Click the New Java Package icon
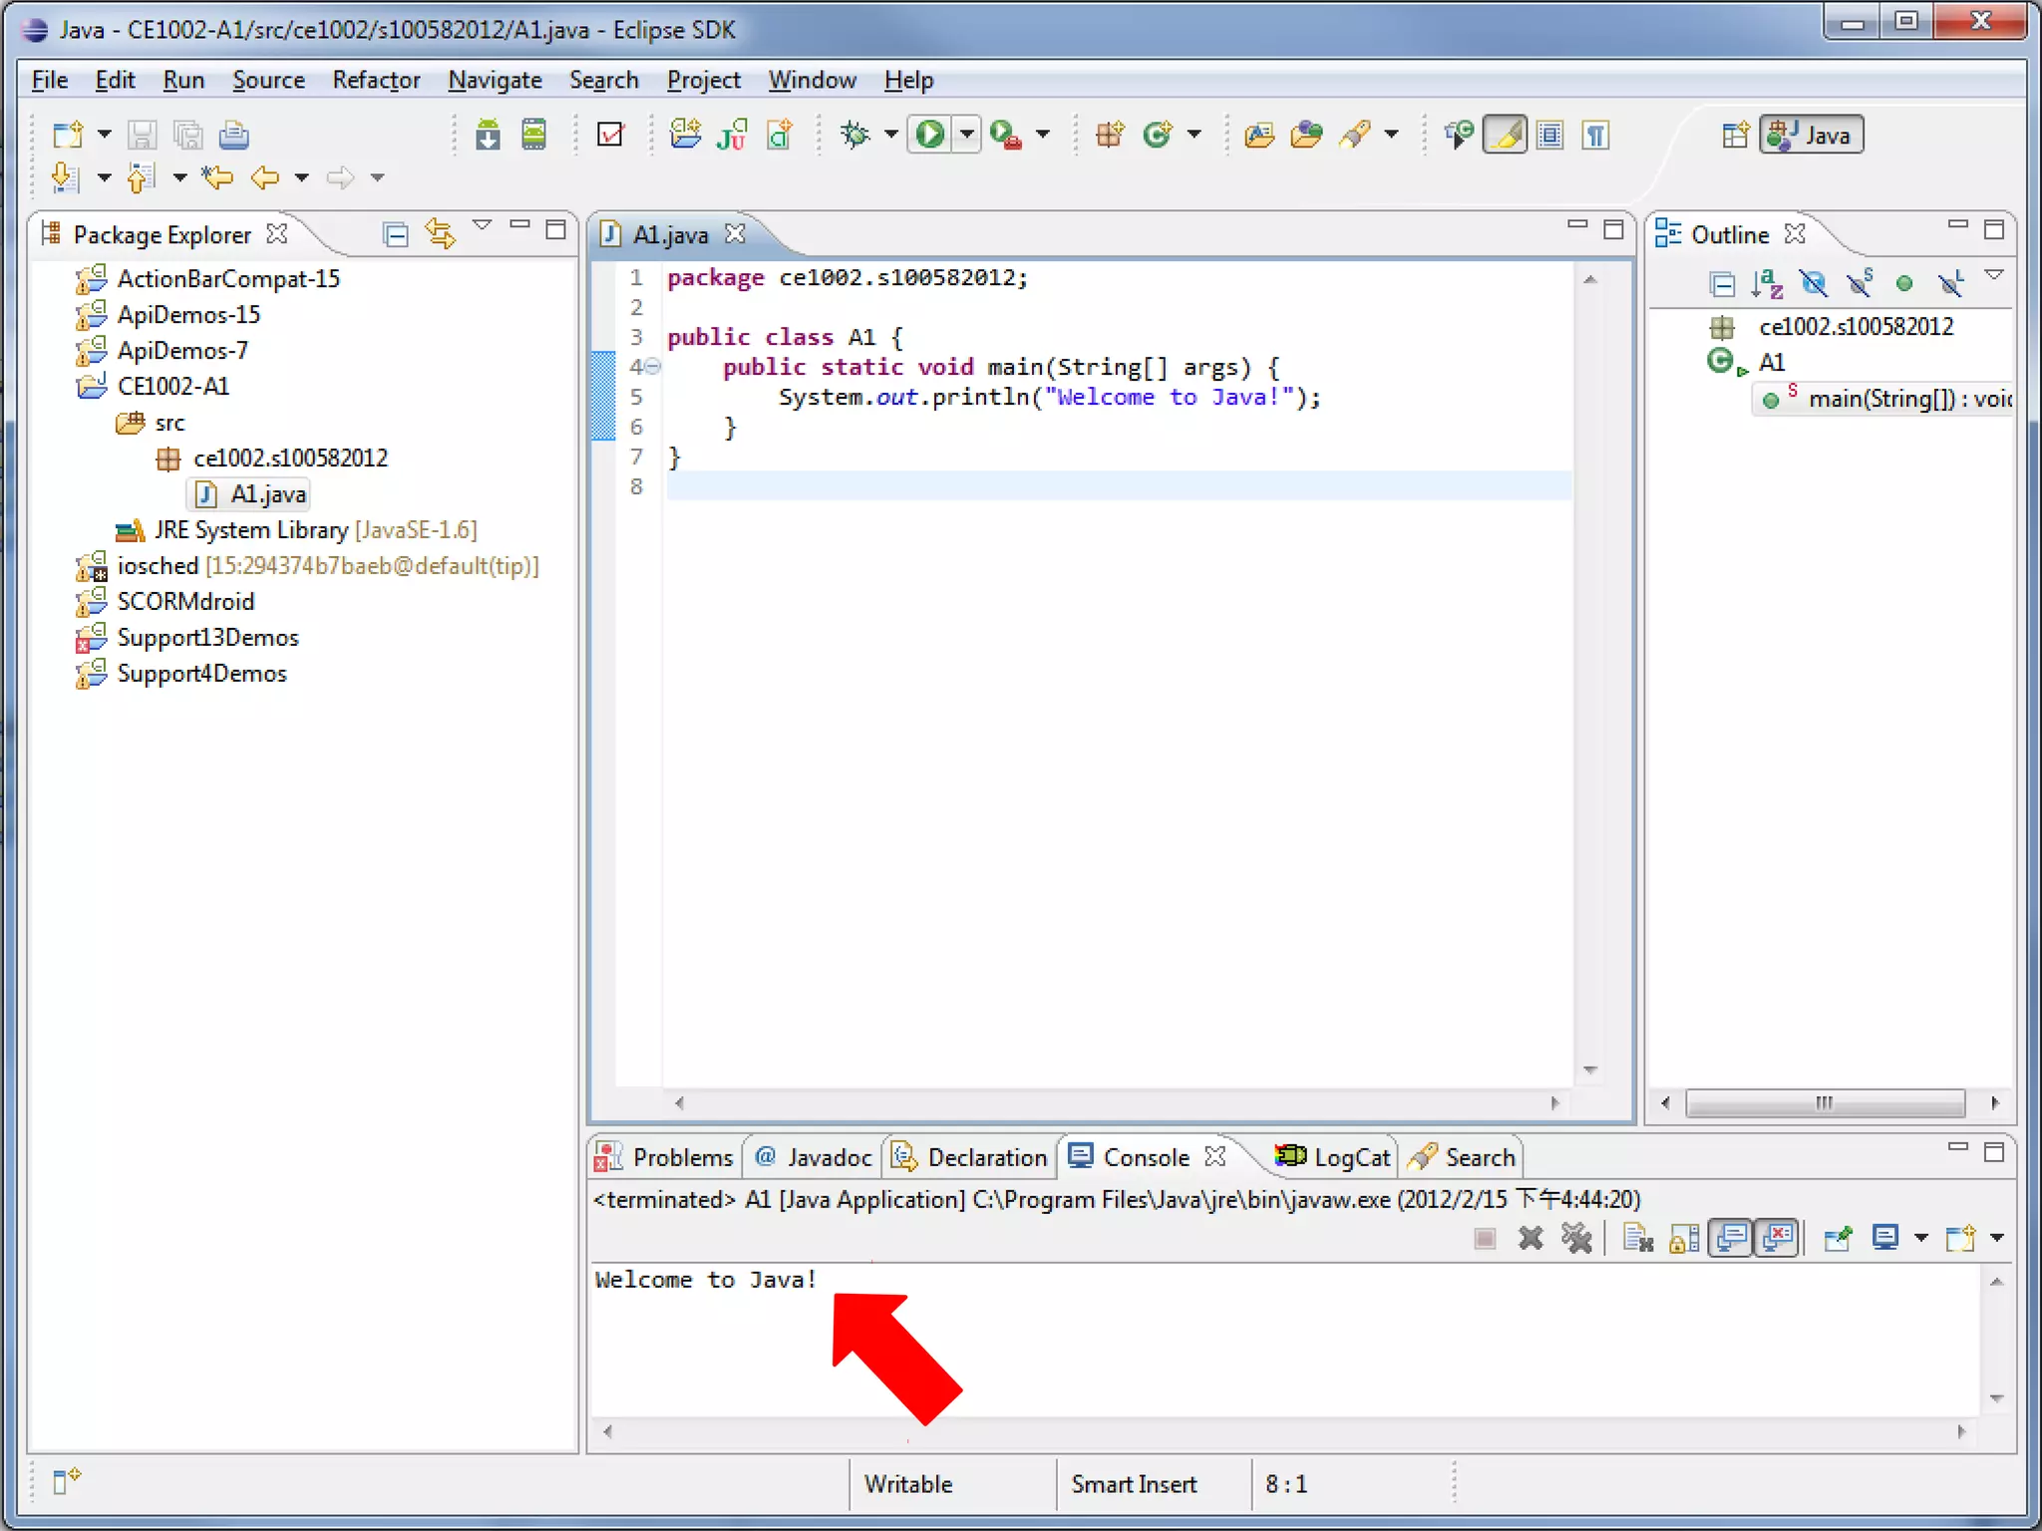 pos(1110,135)
